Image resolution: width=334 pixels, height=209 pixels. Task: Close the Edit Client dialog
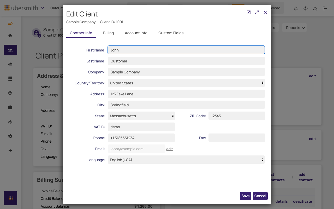pyautogui.click(x=265, y=12)
